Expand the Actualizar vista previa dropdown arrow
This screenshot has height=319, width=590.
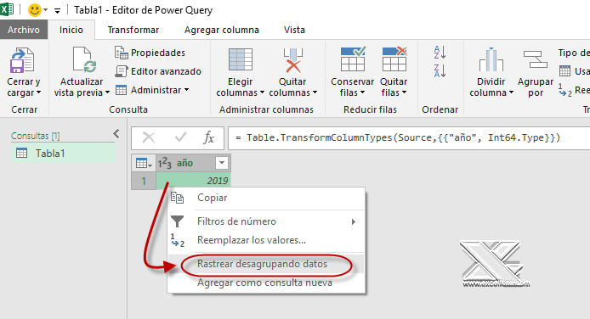click(x=108, y=92)
